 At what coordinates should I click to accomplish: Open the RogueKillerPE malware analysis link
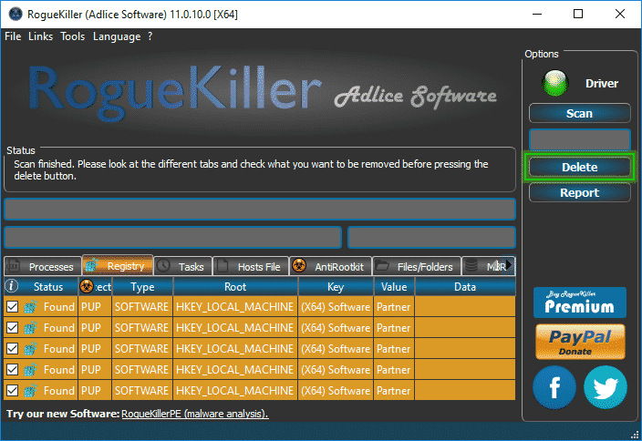[x=195, y=414]
